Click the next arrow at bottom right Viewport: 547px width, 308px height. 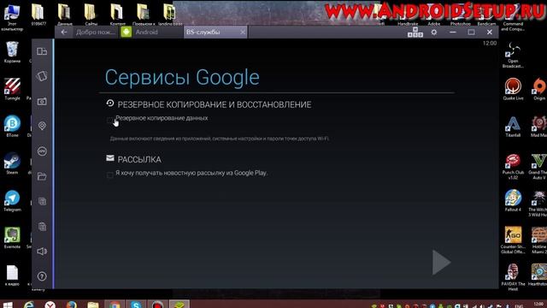point(441,263)
